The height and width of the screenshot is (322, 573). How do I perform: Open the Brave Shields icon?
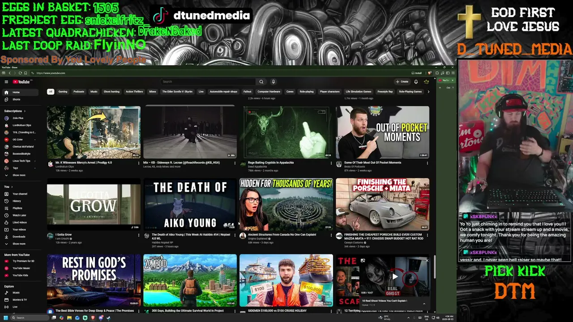tap(429, 73)
